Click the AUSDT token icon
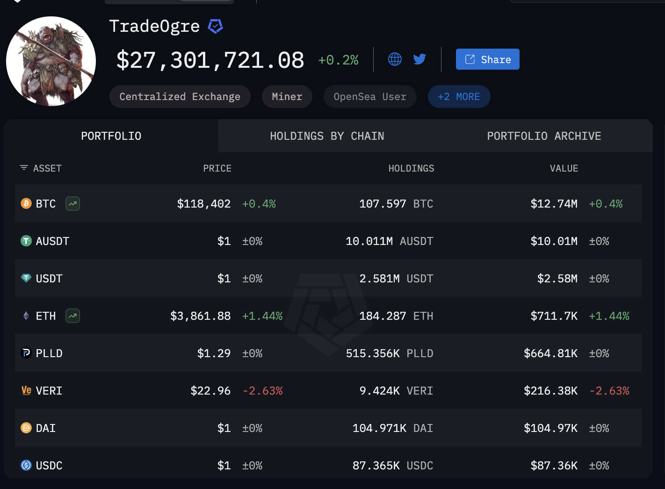665x489 pixels. [x=26, y=241]
